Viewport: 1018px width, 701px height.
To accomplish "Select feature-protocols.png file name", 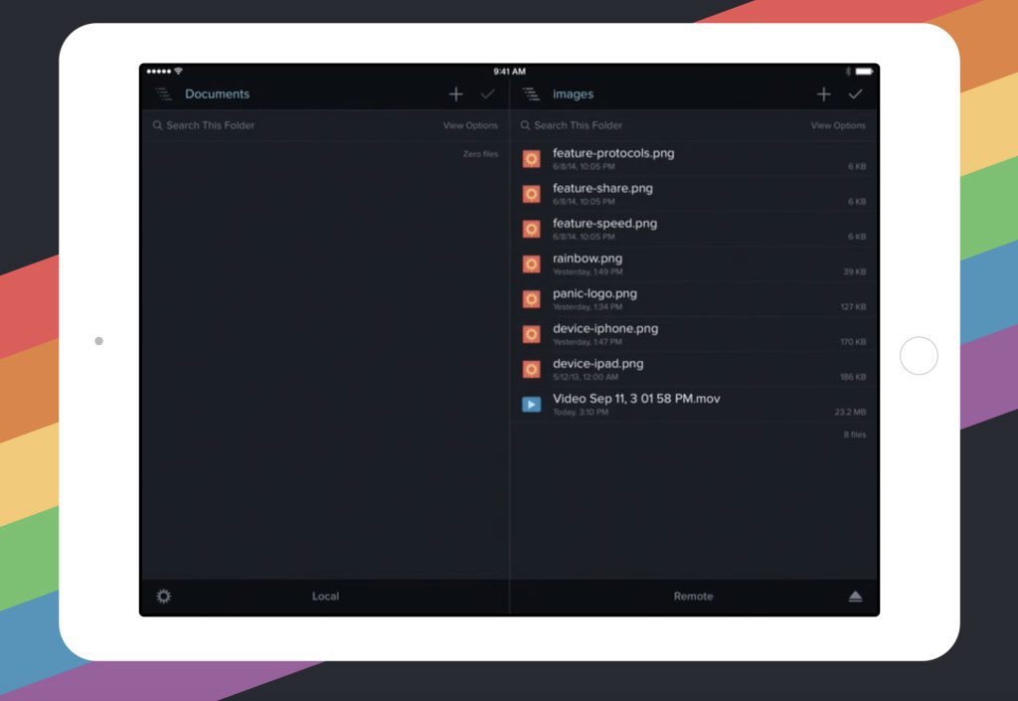I will click(612, 153).
